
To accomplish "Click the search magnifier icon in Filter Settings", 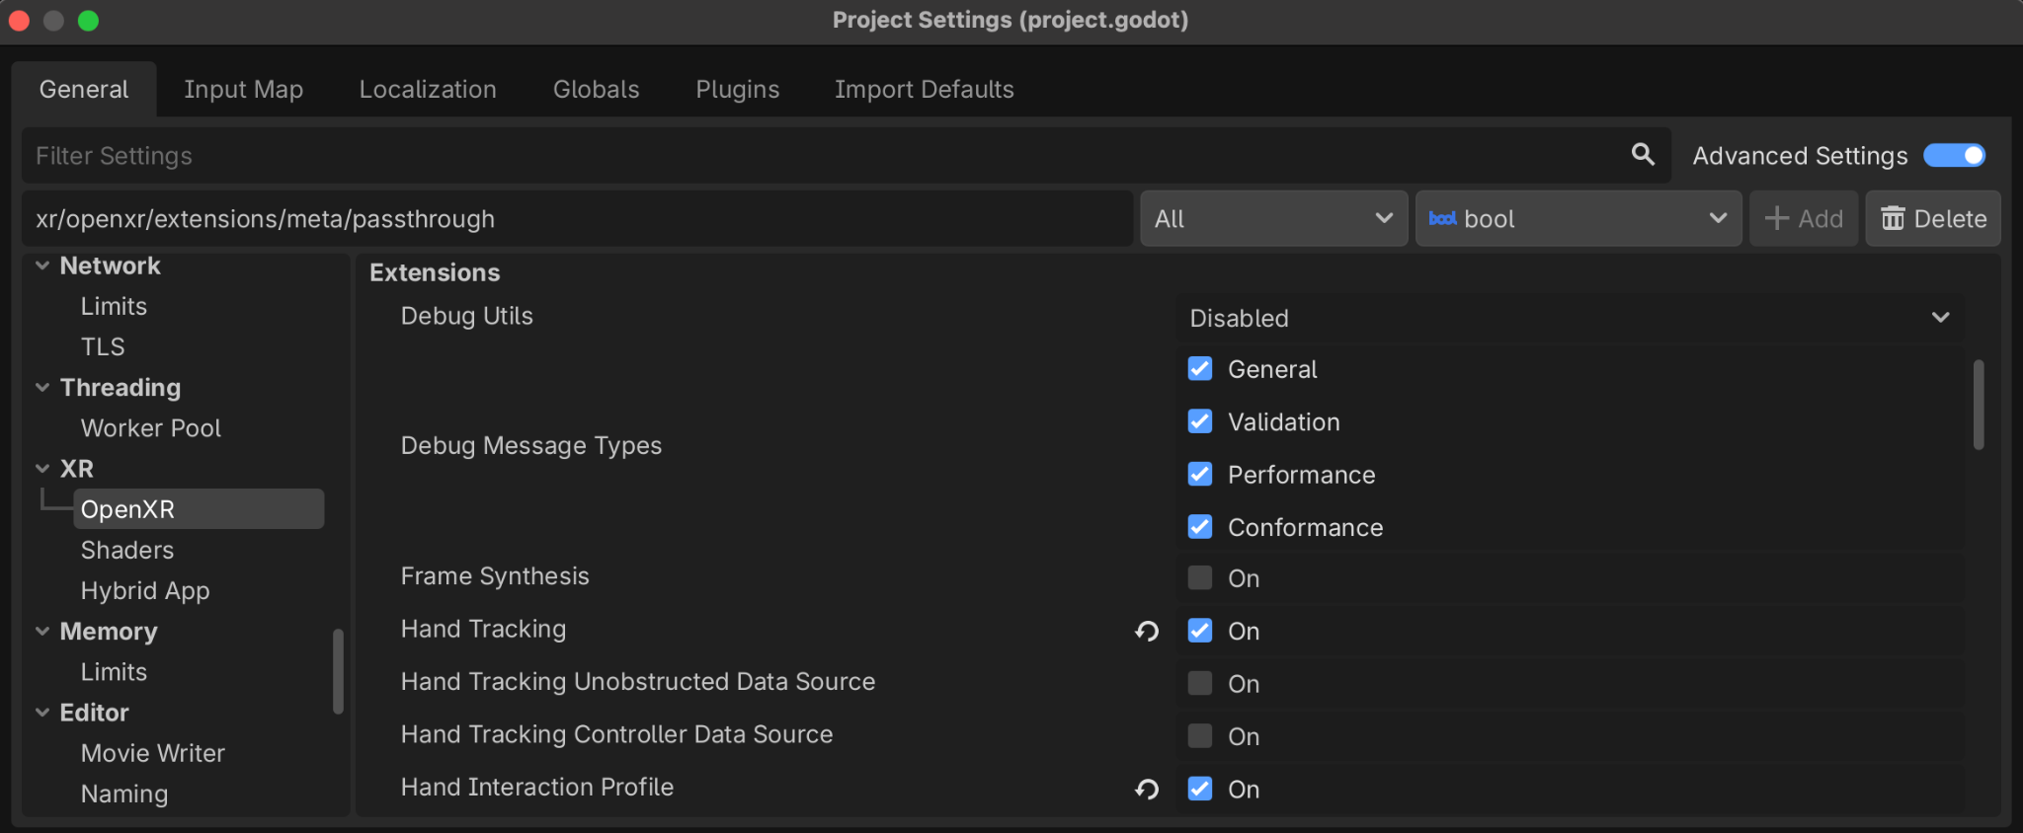I will pyautogui.click(x=1643, y=154).
